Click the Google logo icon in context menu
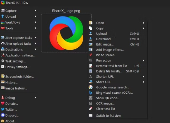The width and height of the screenshot is (170, 123). (x=91, y=87)
